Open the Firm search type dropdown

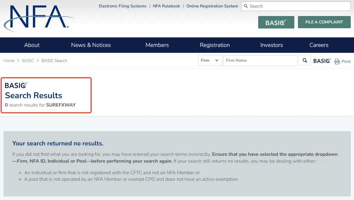(210, 61)
